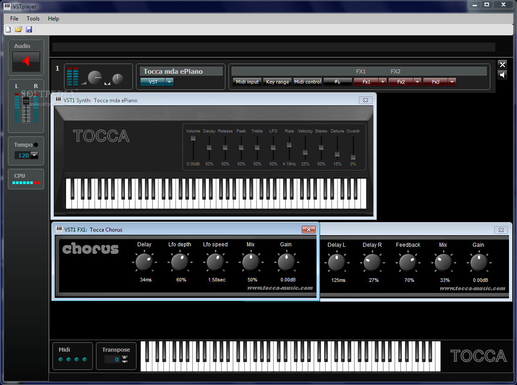Toggle the Audio speaker button
Viewport: 517px width, 385px height.
[x=26, y=61]
